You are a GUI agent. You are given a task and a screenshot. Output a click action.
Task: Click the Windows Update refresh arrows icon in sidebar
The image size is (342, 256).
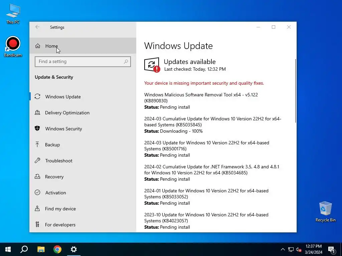[x=37, y=96]
